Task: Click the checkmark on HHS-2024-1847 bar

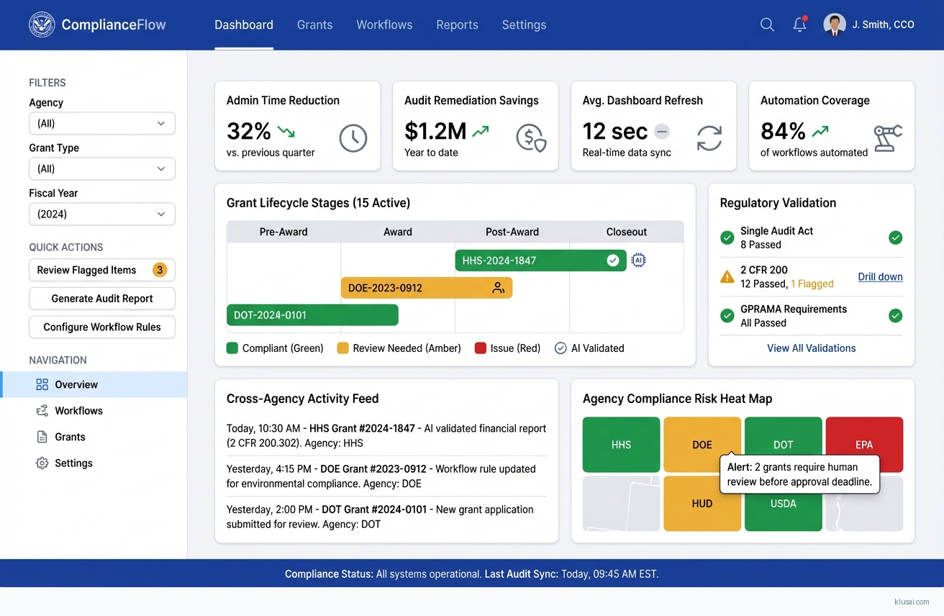Action: (x=612, y=261)
